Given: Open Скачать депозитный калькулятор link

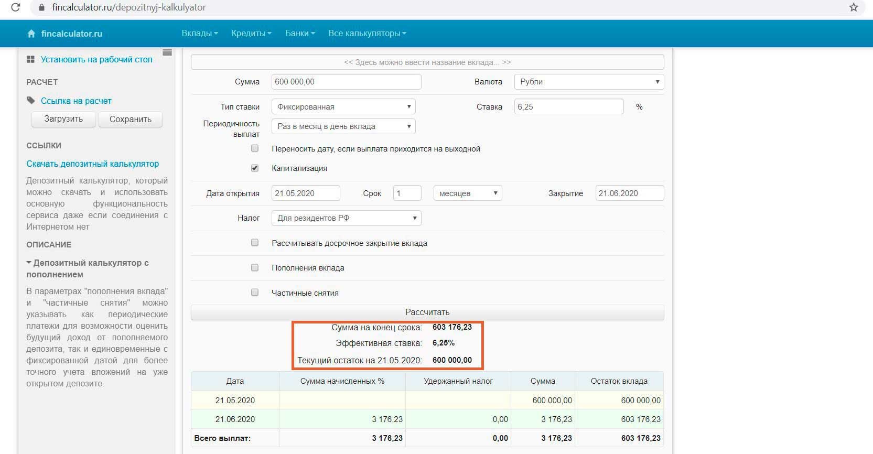Looking at the screenshot, I should [93, 164].
